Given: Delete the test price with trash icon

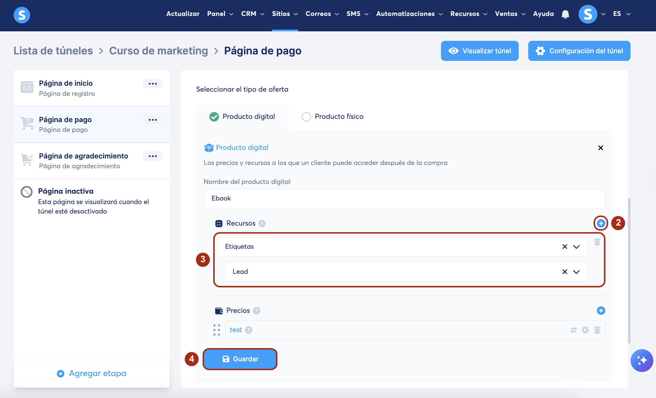Looking at the screenshot, I should click(x=597, y=330).
